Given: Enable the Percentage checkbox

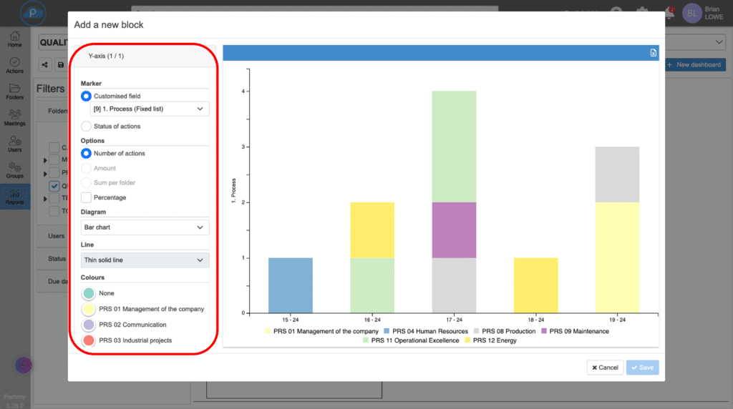Looking at the screenshot, I should pos(86,197).
